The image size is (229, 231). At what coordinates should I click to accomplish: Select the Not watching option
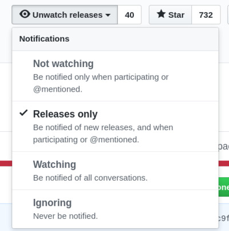click(115, 76)
